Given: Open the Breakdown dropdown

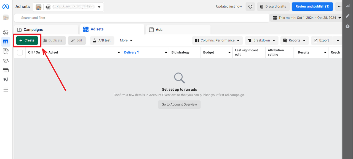Looking at the screenshot, I should point(262,40).
